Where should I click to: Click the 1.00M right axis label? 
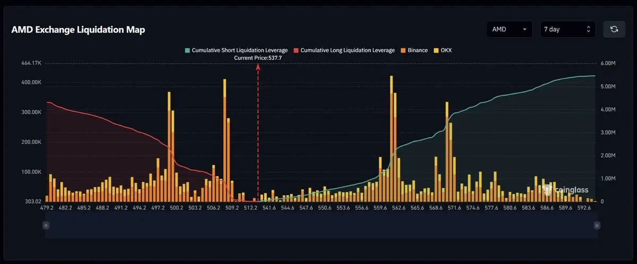click(x=608, y=178)
